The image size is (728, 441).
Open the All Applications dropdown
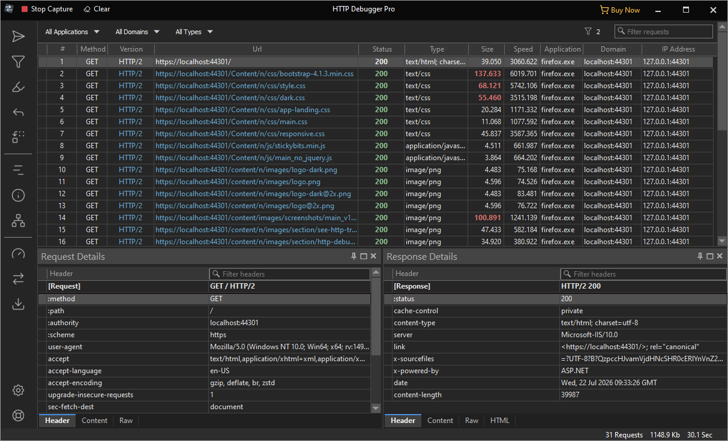[73, 32]
